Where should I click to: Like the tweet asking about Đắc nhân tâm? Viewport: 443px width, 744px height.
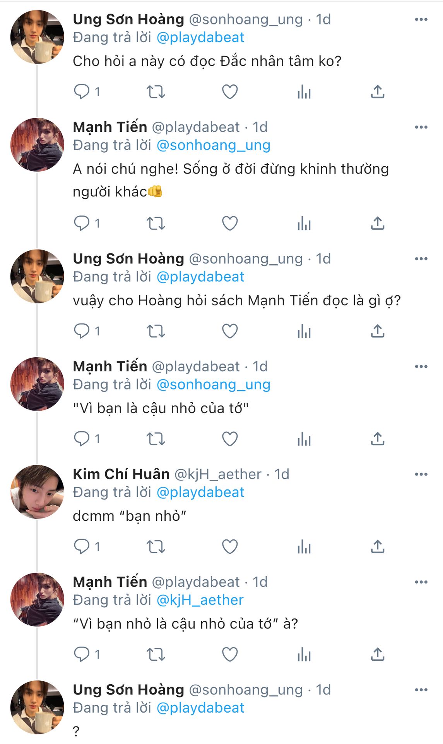pos(230,92)
